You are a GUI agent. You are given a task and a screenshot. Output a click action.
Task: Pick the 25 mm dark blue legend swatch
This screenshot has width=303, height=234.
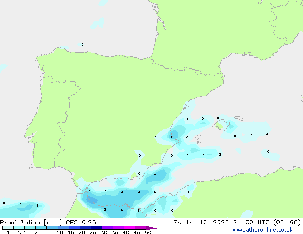click(x=96, y=228)
